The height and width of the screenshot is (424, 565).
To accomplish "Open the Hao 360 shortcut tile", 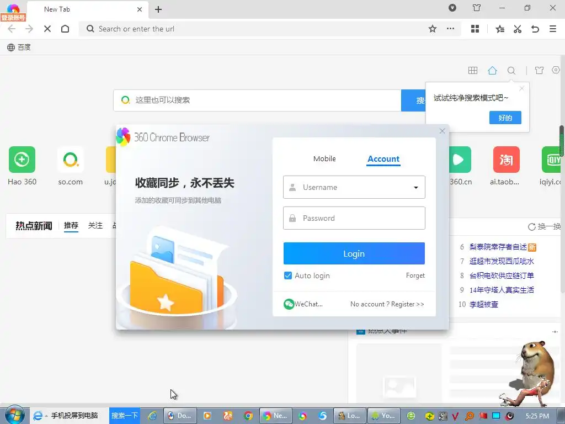I will [22, 166].
